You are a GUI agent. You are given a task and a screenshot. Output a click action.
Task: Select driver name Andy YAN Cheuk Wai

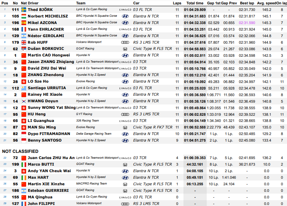click(49, 171)
